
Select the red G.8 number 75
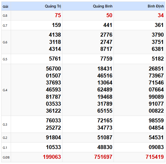[x=58, y=15]
